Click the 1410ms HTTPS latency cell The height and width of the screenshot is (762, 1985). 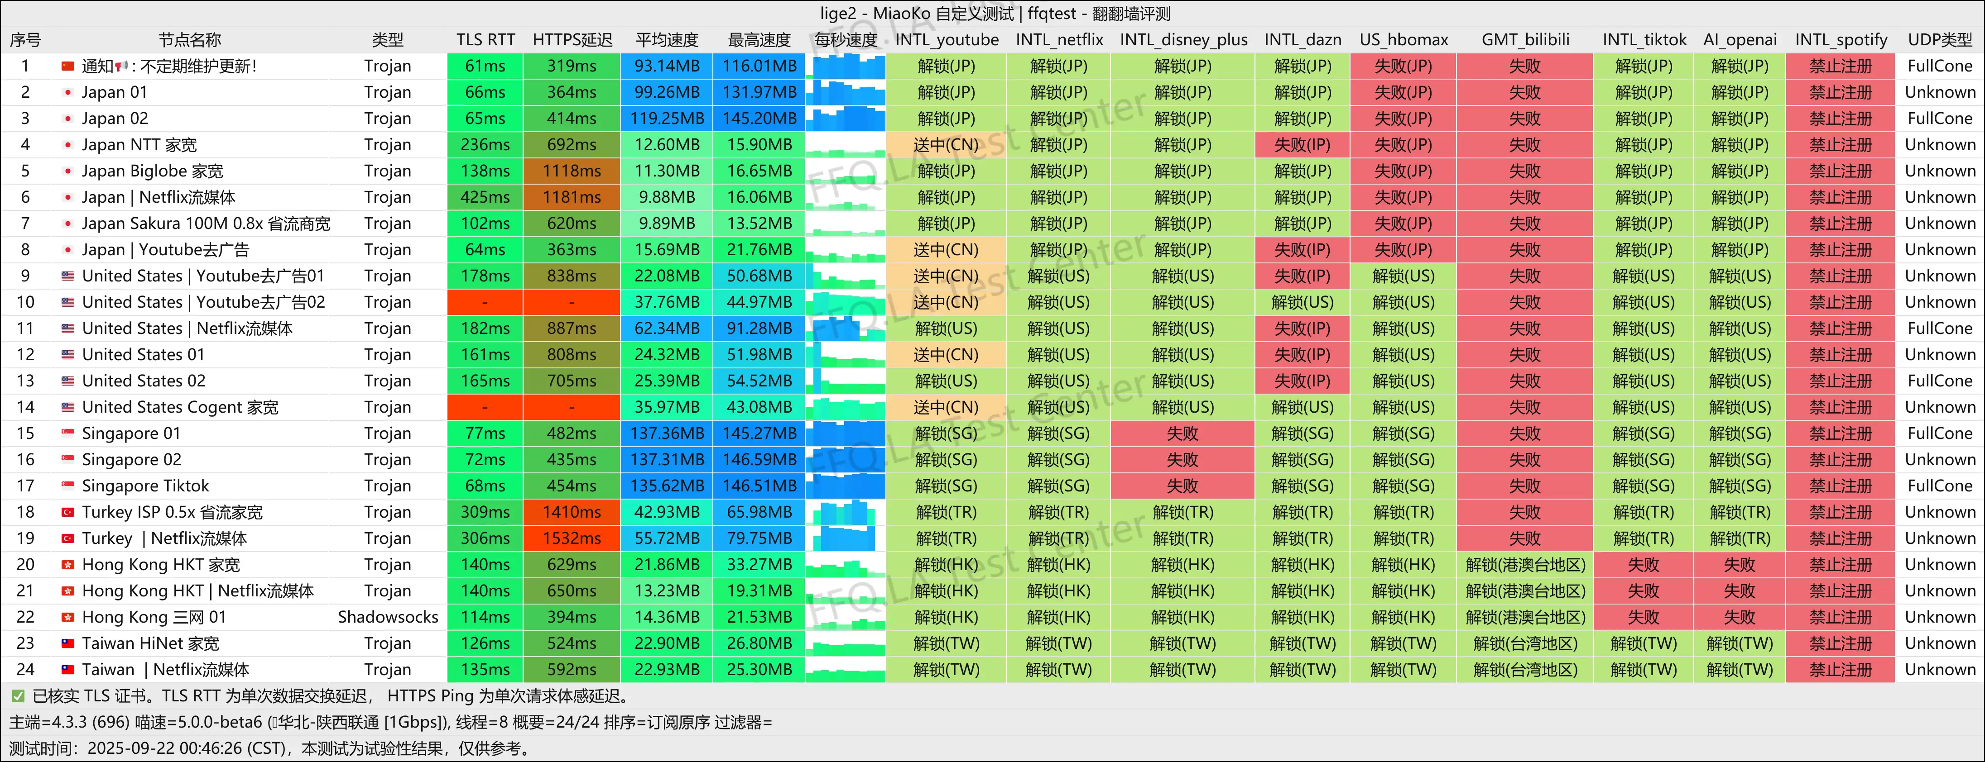pyautogui.click(x=572, y=512)
